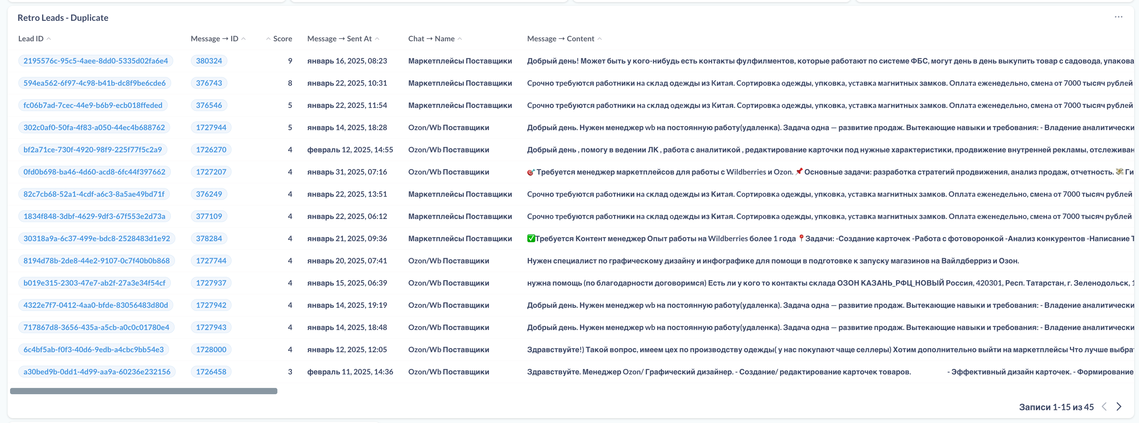Sort by Lead ID column header
Screen dimensions: 1139x423
34,39
